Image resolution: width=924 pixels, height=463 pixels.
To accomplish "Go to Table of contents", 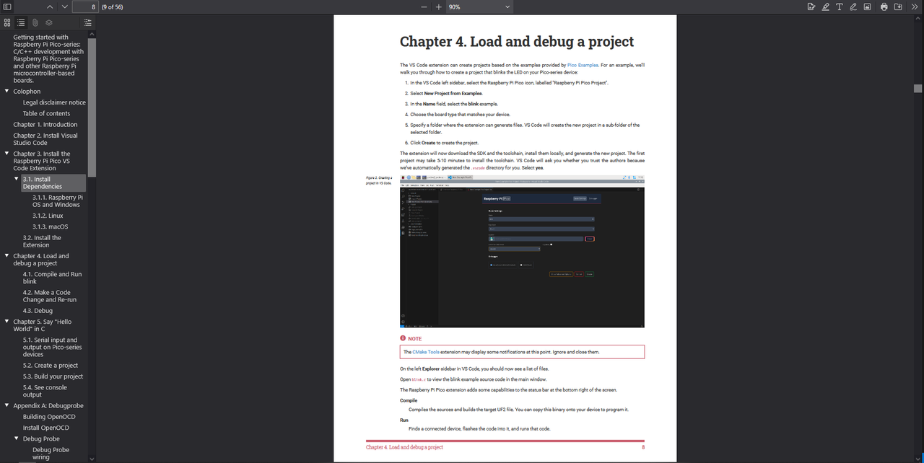I will point(46,113).
